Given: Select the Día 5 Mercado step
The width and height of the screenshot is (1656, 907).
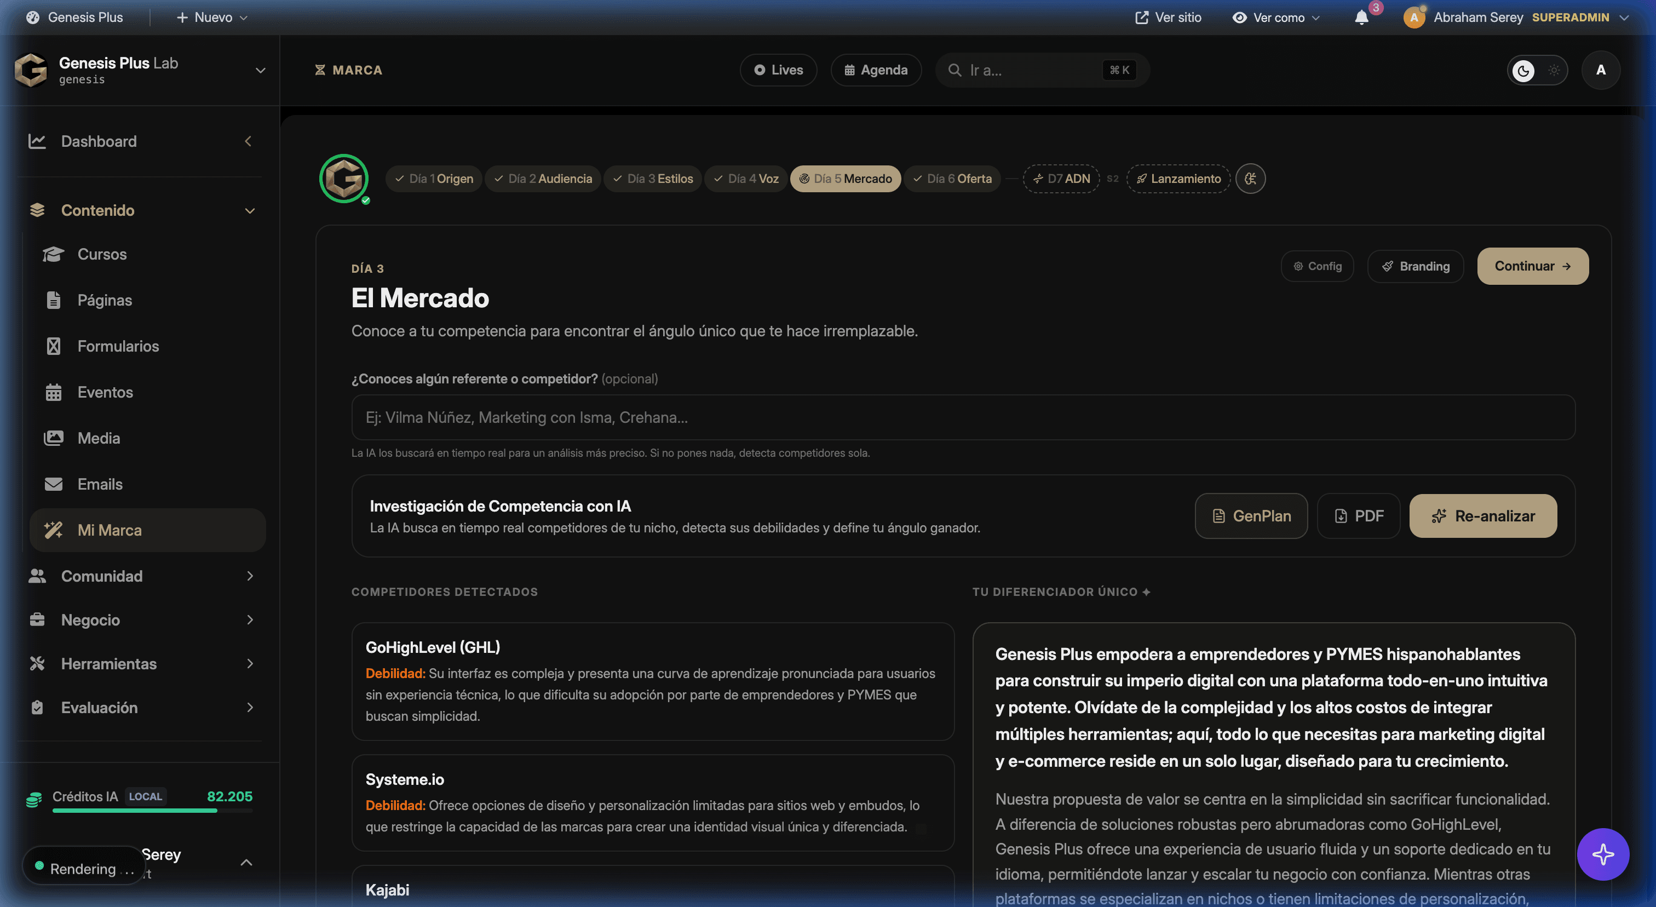Looking at the screenshot, I should click(846, 179).
